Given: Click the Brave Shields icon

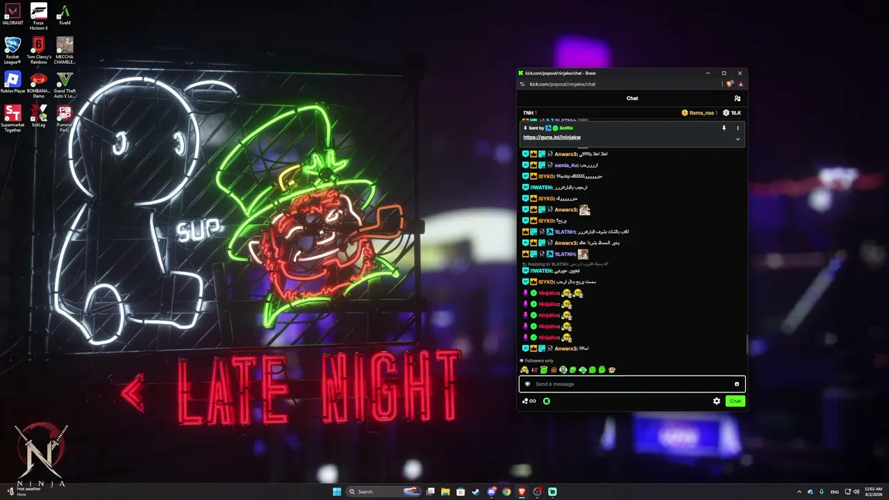Looking at the screenshot, I should click(730, 84).
